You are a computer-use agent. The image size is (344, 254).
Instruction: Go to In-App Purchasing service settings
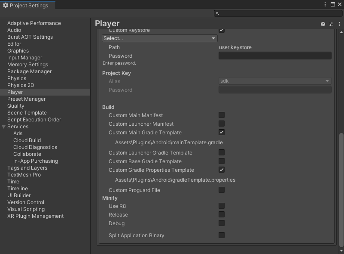[36, 161]
